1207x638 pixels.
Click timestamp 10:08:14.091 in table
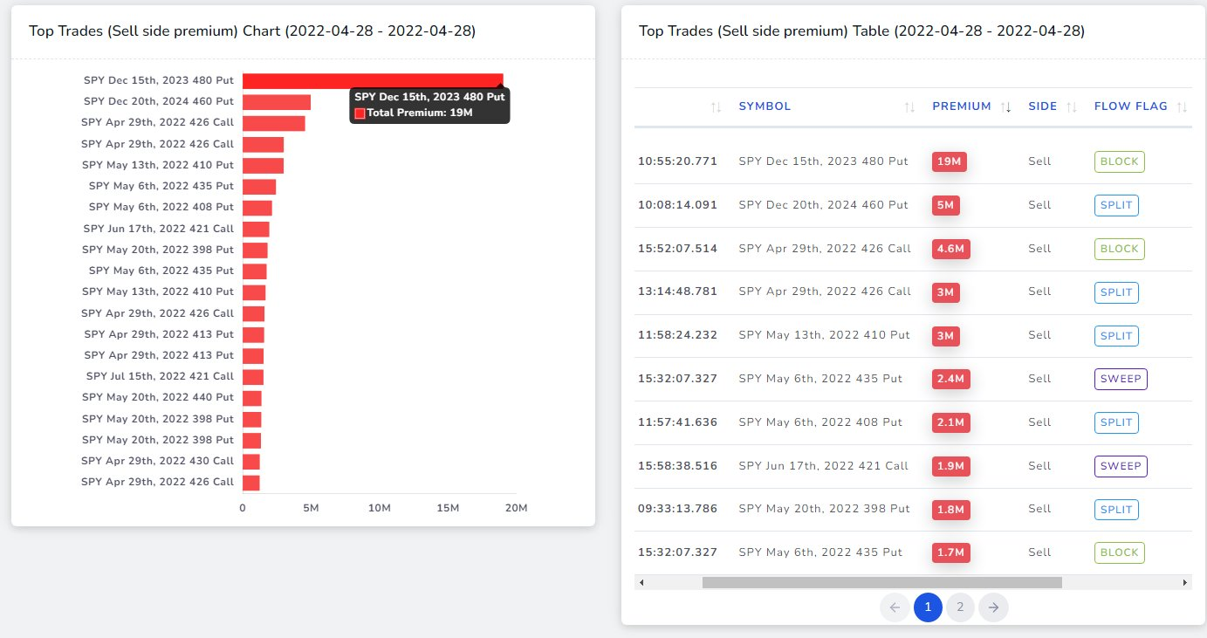pos(677,205)
